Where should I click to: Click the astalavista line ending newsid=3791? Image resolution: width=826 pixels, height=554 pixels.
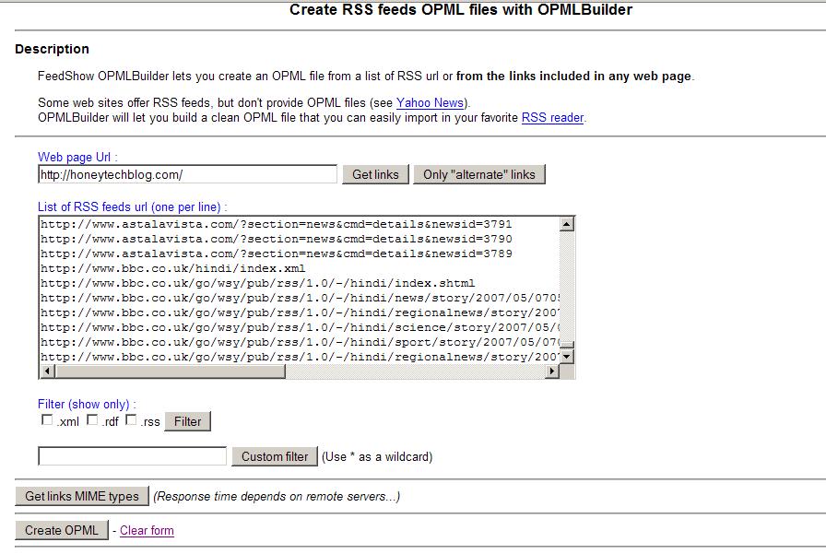(x=276, y=224)
